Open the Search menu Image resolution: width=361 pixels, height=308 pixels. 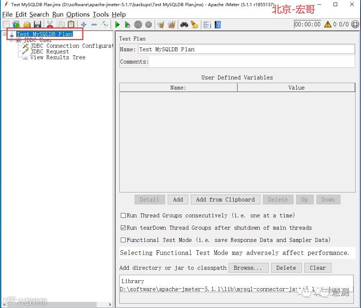[39, 14]
